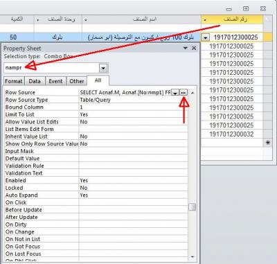Open the رقم الصنف column filter arrow
This screenshot has height=264, width=277.
click(x=205, y=20)
